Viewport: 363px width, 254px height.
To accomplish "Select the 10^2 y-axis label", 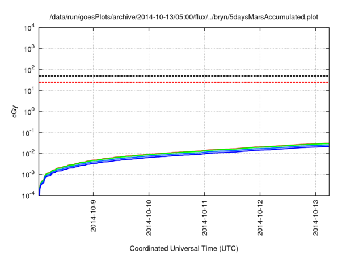I will (29, 70).
